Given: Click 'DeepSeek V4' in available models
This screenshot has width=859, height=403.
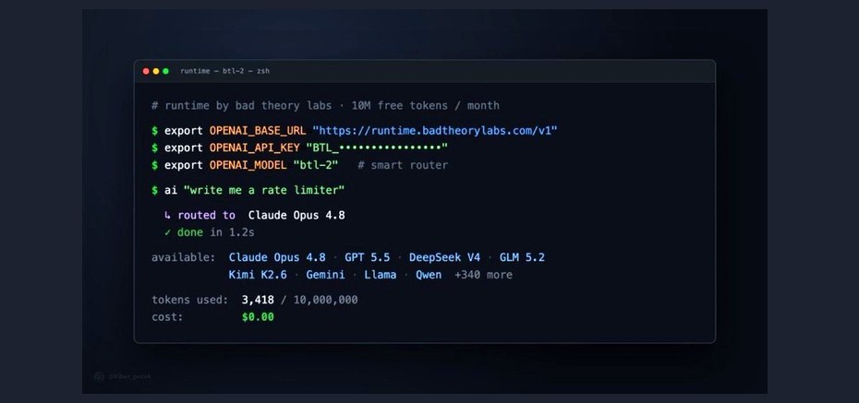Looking at the screenshot, I should tap(444, 257).
